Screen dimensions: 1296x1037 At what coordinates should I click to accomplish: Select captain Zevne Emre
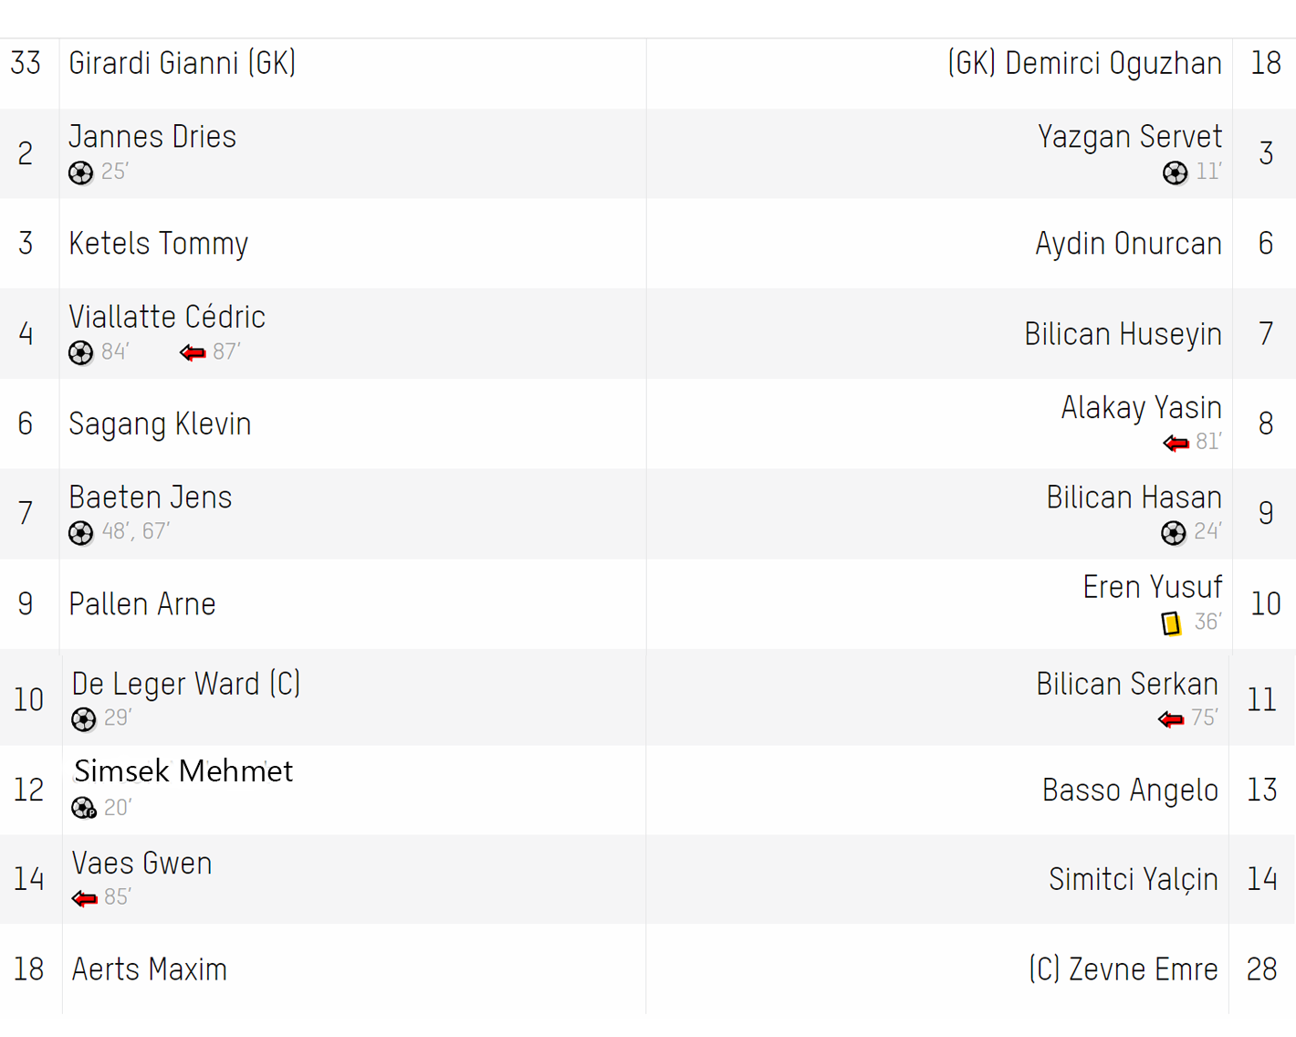click(x=1124, y=969)
